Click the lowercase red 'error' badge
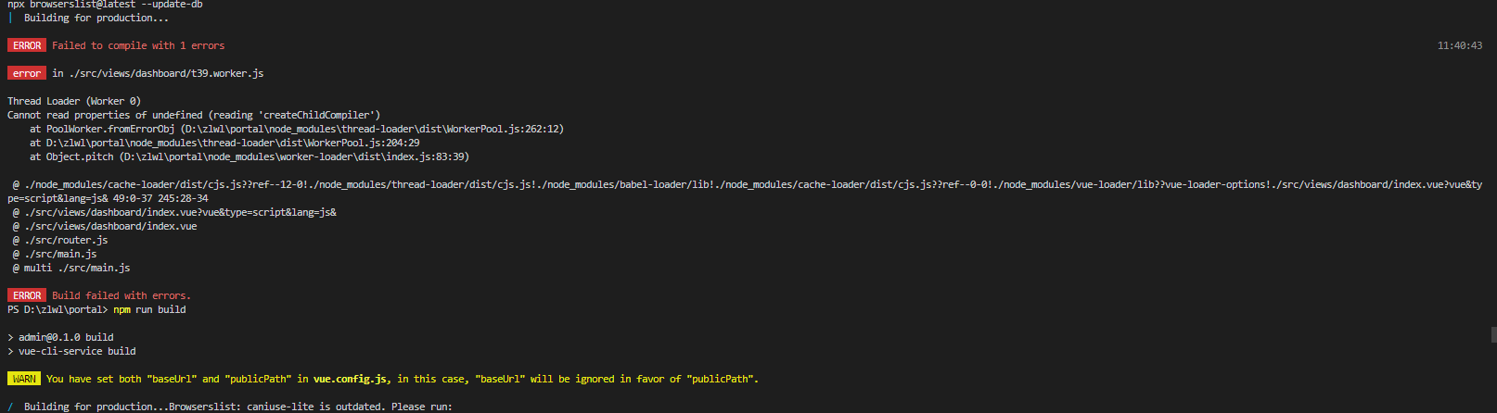The width and height of the screenshot is (1497, 413). (x=27, y=73)
